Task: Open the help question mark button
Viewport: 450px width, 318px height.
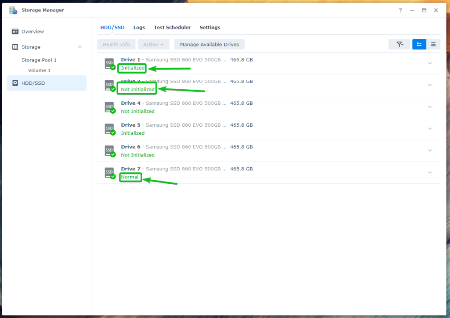Action: (x=400, y=10)
